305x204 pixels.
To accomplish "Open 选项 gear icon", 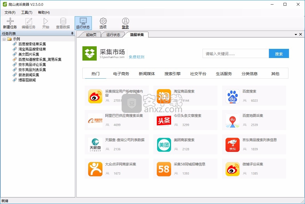I will pos(103,21).
